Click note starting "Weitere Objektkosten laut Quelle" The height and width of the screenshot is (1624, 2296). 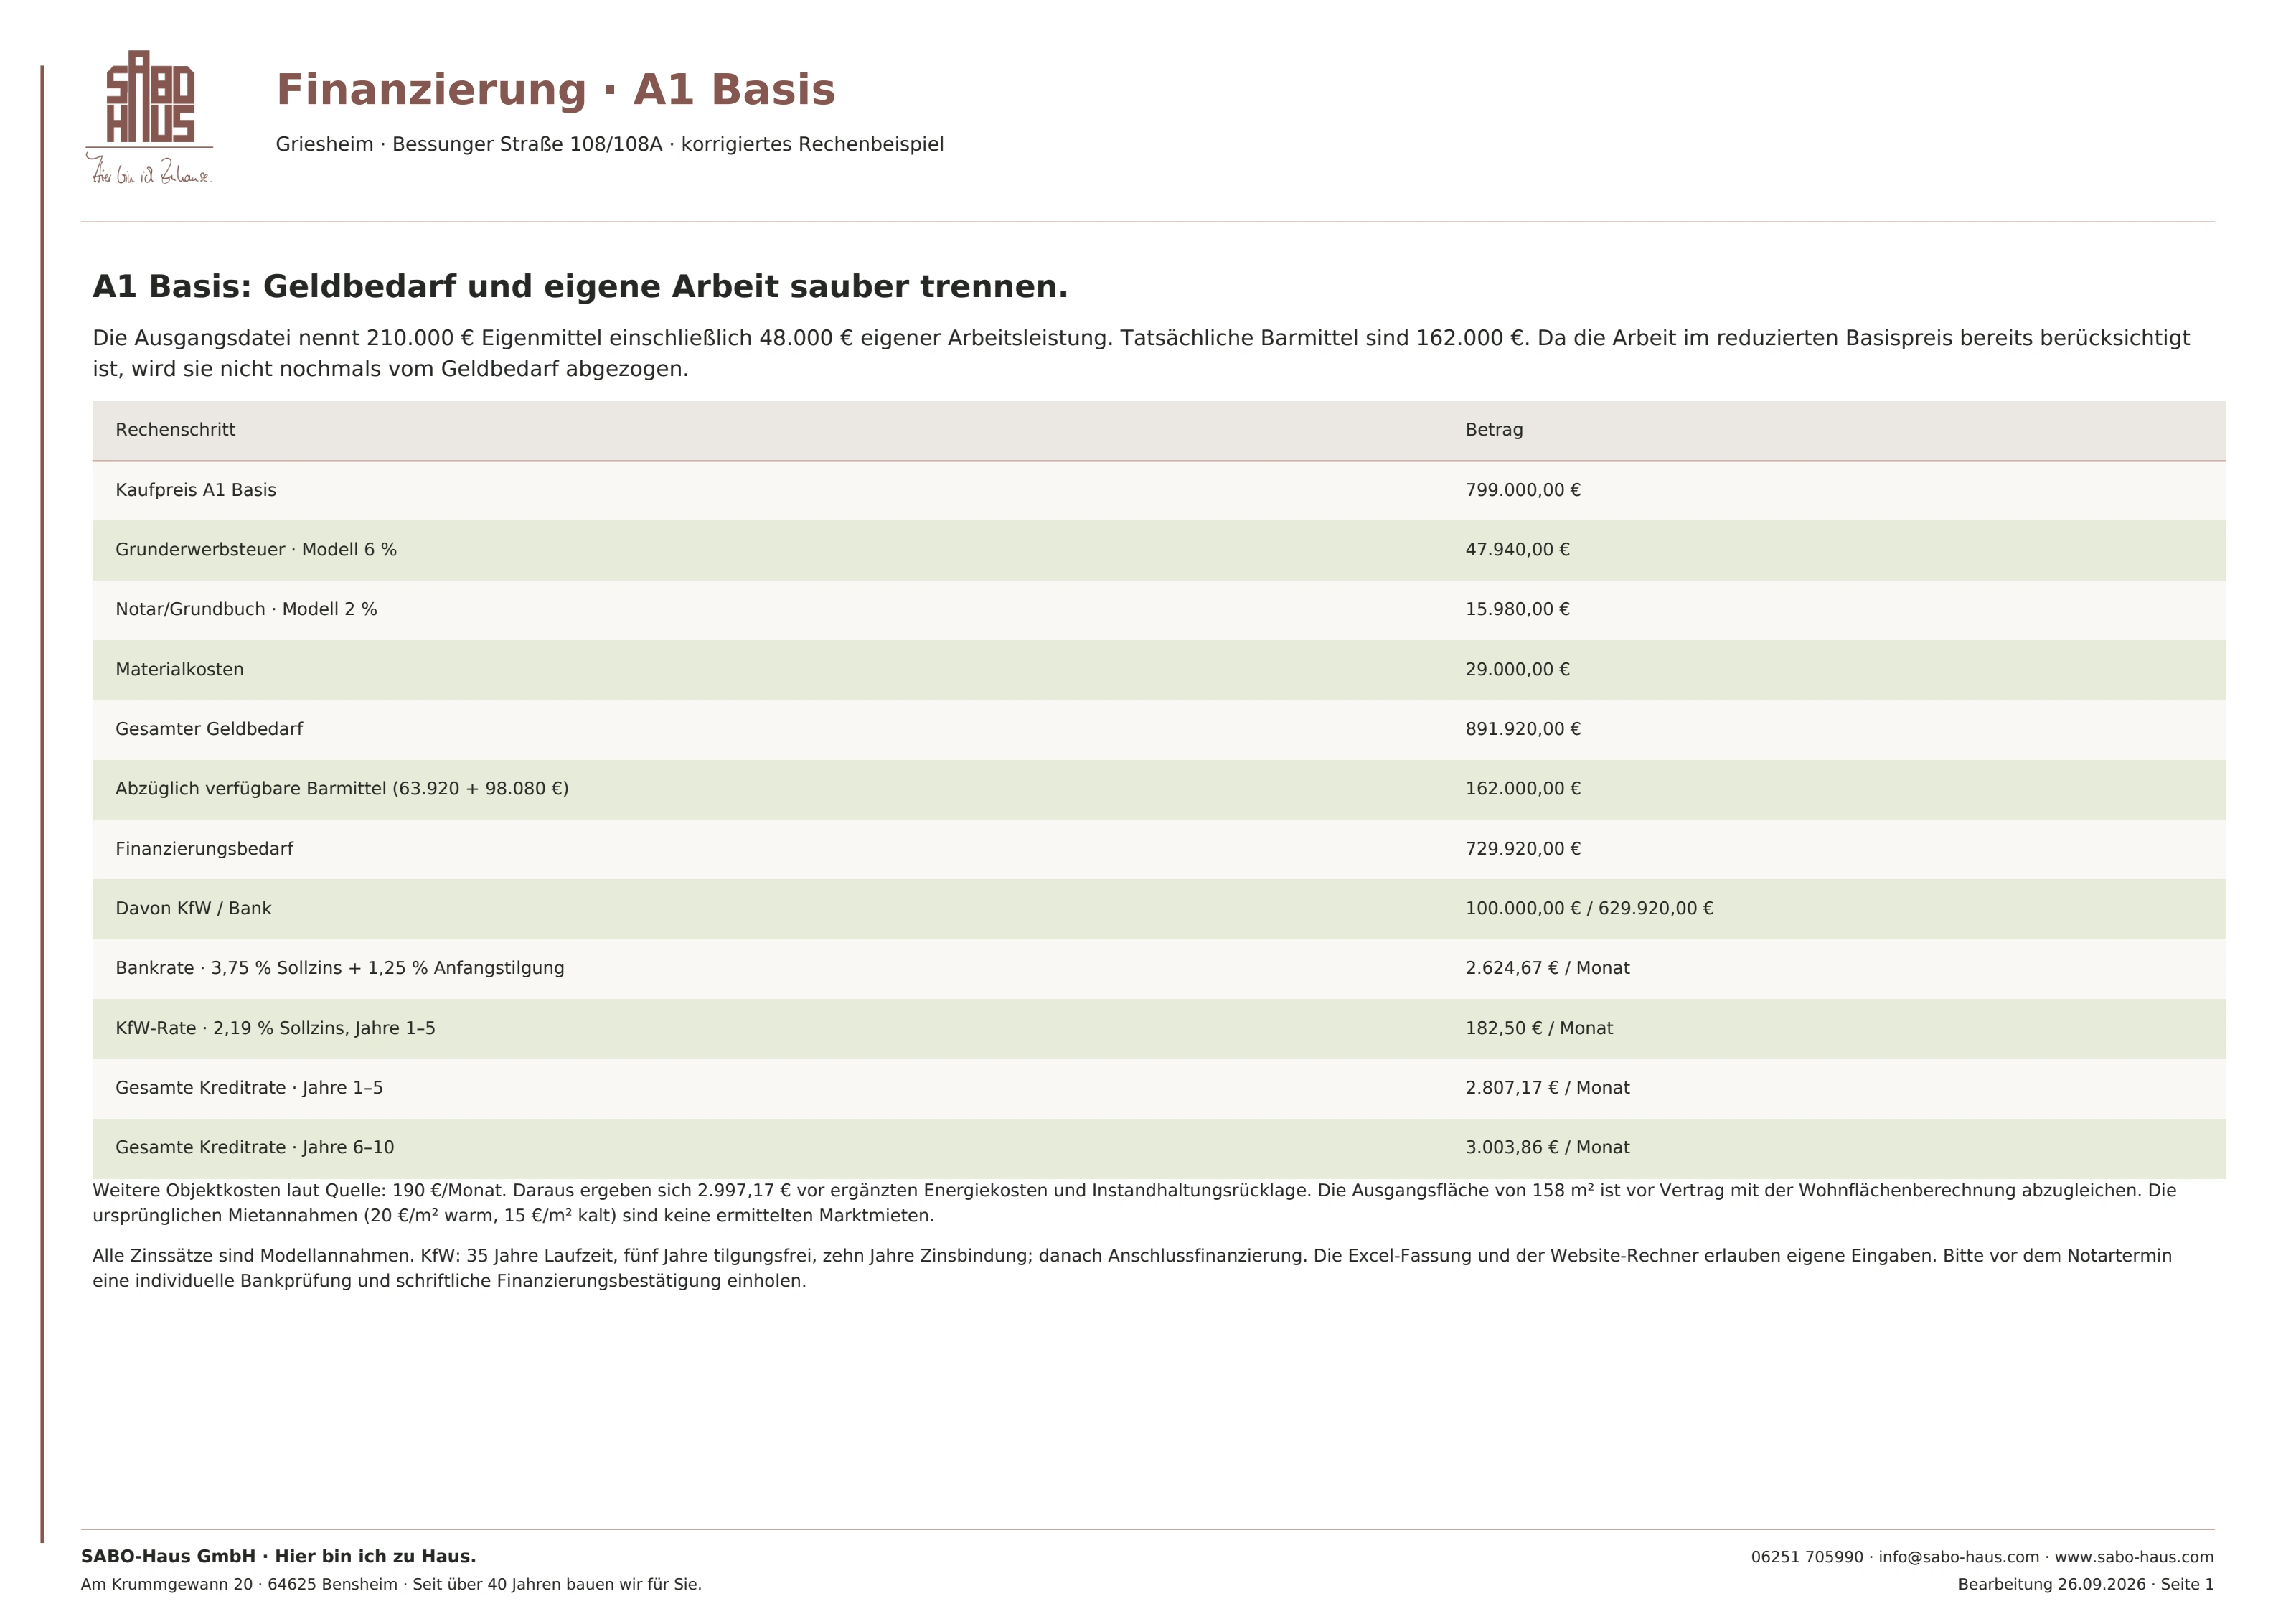(x=1134, y=1203)
